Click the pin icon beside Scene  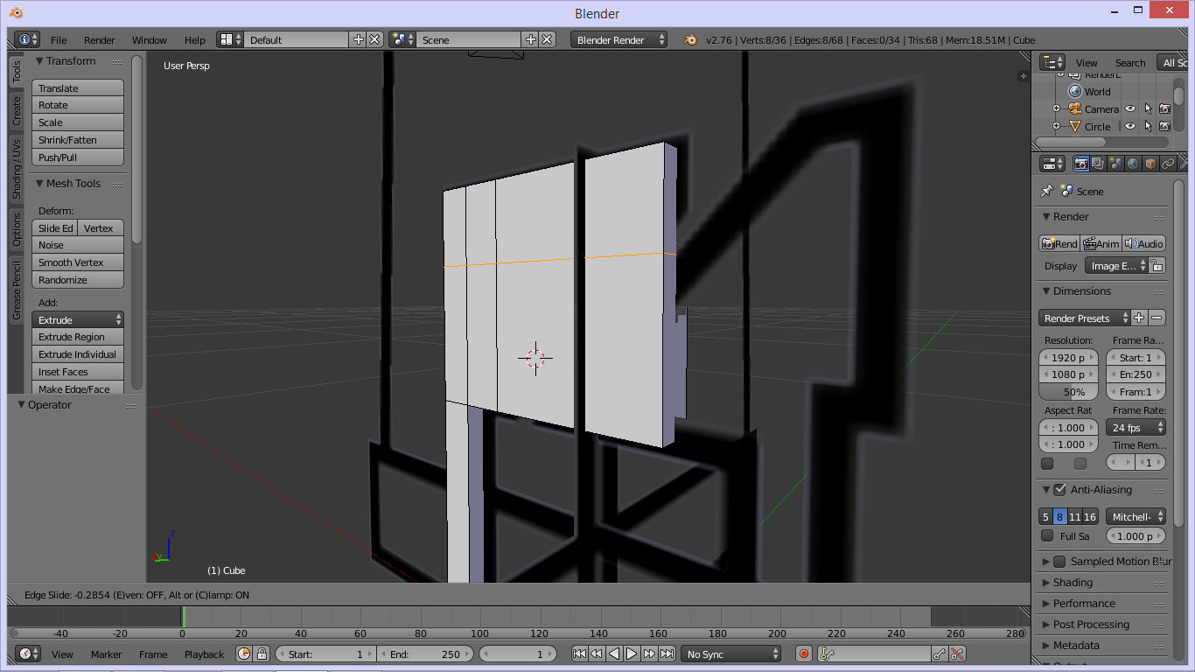[1046, 191]
